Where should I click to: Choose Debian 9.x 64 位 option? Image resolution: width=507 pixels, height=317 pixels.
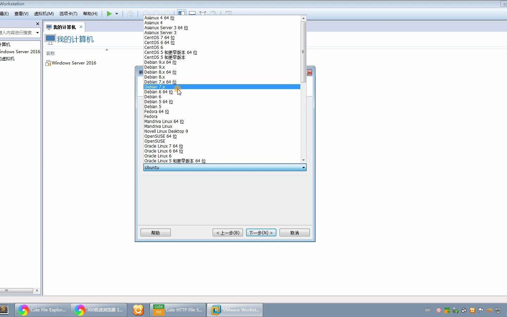coord(222,62)
